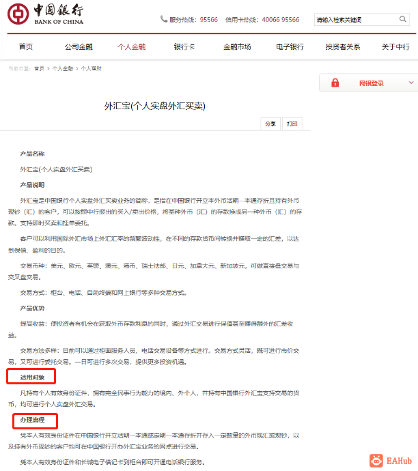418x471 pixels.
Task: Click the 交易方法多样 paragraph text
Action: [x=154, y=356]
